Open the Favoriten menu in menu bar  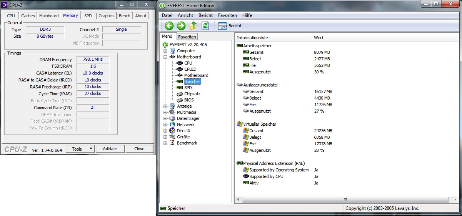(x=227, y=15)
